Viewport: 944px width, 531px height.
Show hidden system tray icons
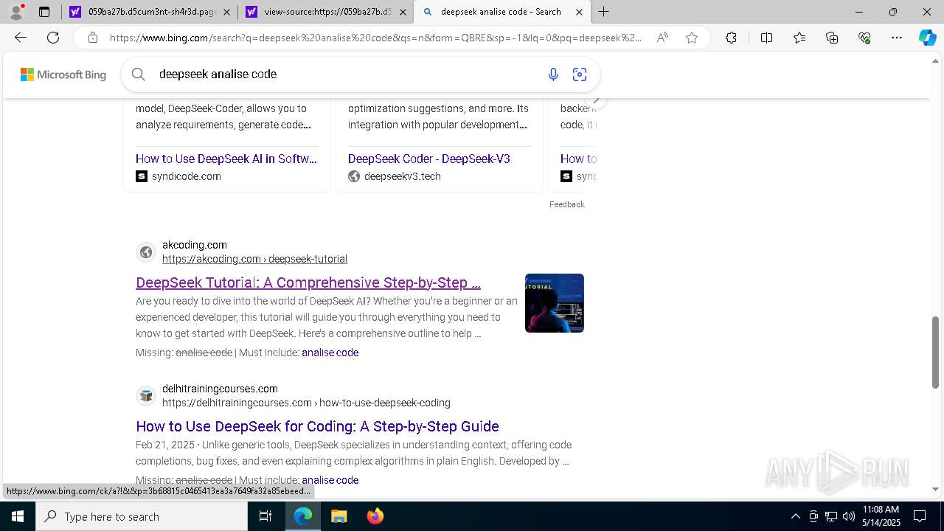click(x=795, y=516)
